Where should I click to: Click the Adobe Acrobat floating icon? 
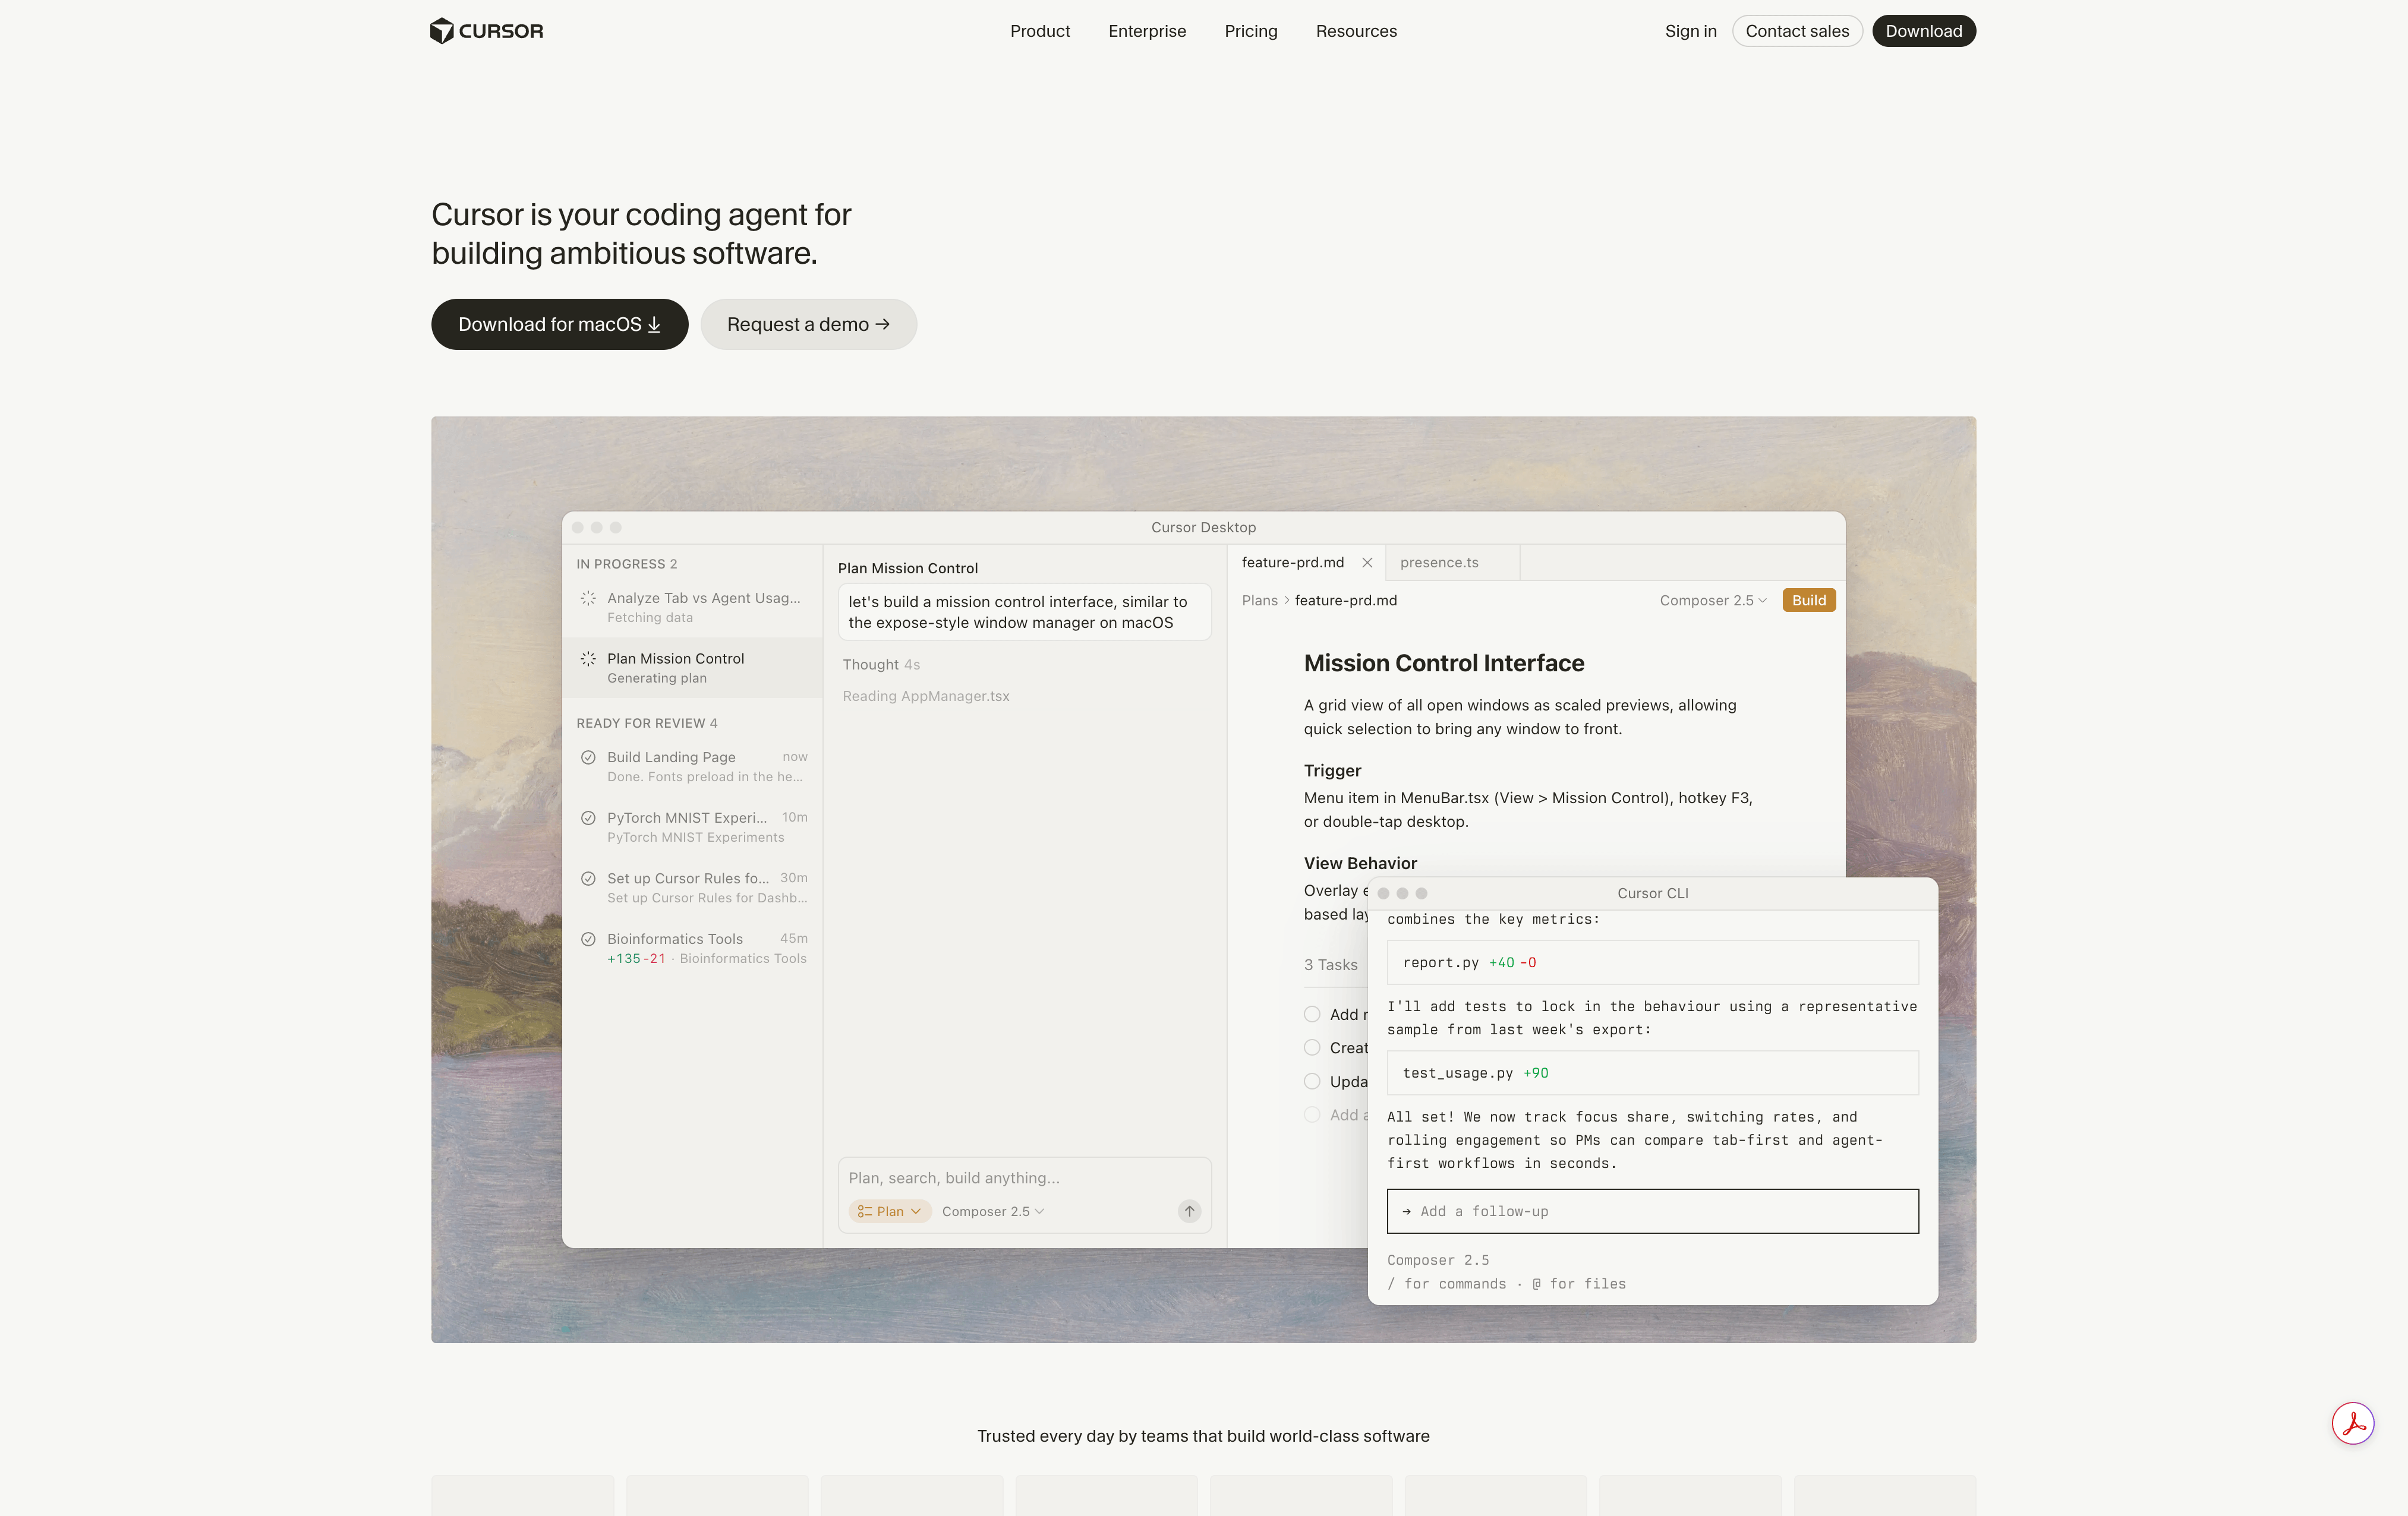tap(2353, 1423)
